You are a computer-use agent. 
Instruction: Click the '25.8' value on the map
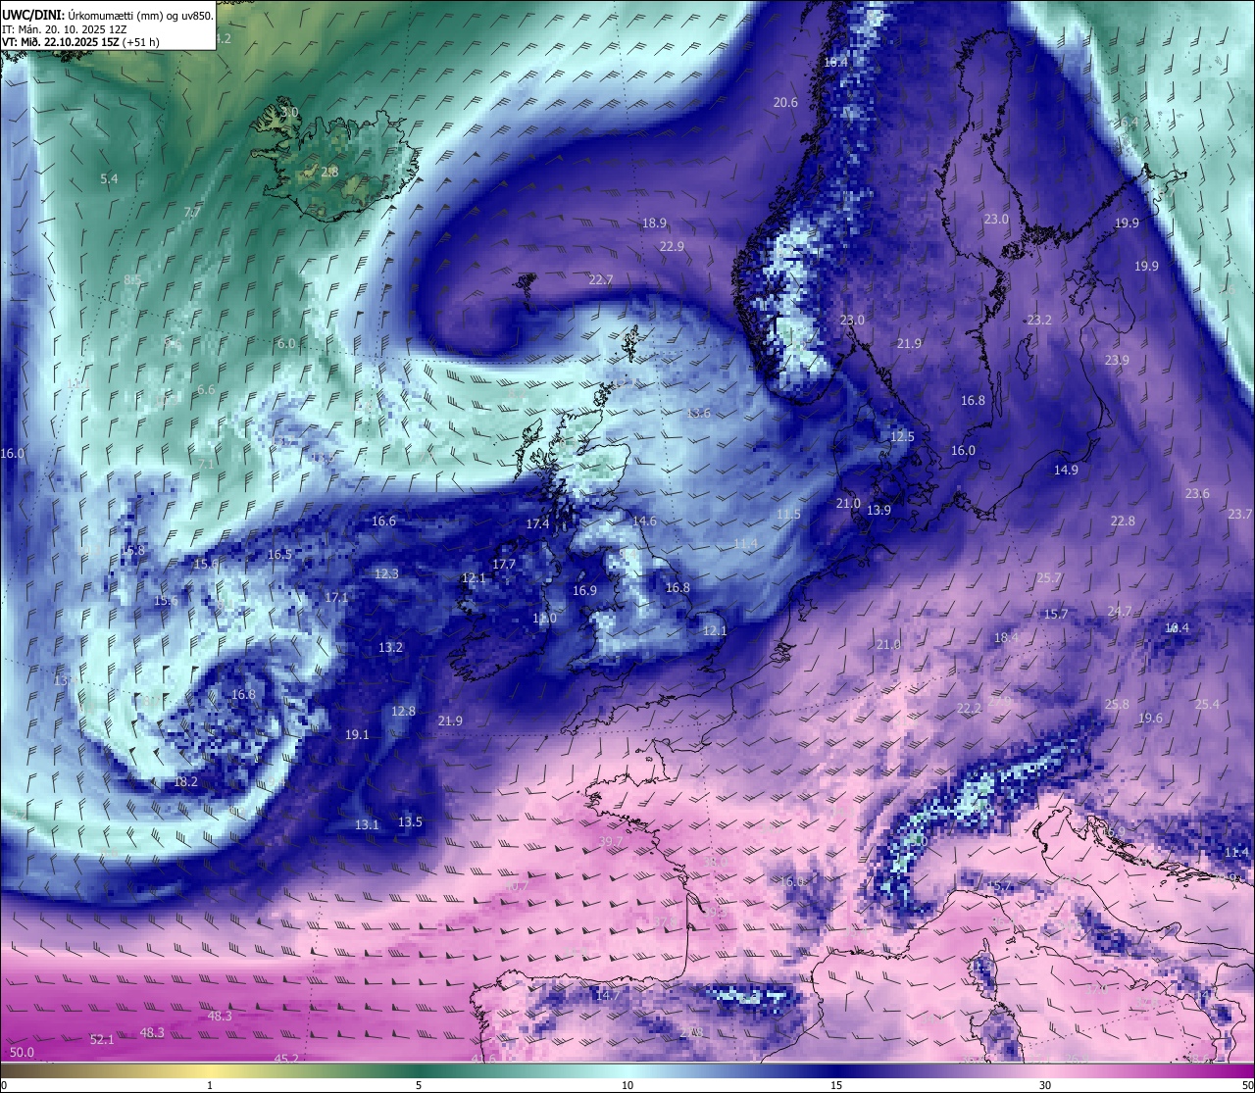(x=1117, y=704)
